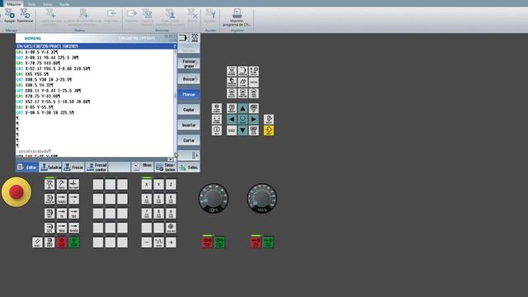The image size is (528, 297).
Task: Click the PAGE UP key
Action: click(253, 108)
